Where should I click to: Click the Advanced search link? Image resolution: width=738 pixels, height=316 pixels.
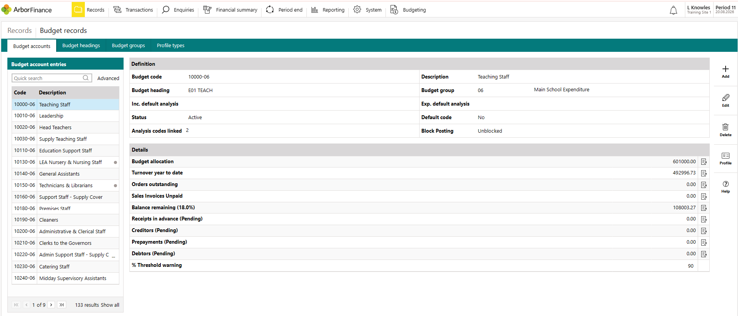pos(108,78)
